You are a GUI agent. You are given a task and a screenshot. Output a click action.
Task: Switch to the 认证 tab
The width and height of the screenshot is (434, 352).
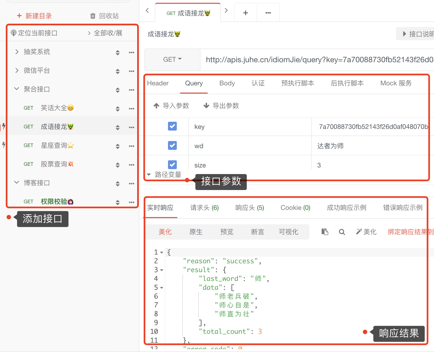tap(258, 83)
